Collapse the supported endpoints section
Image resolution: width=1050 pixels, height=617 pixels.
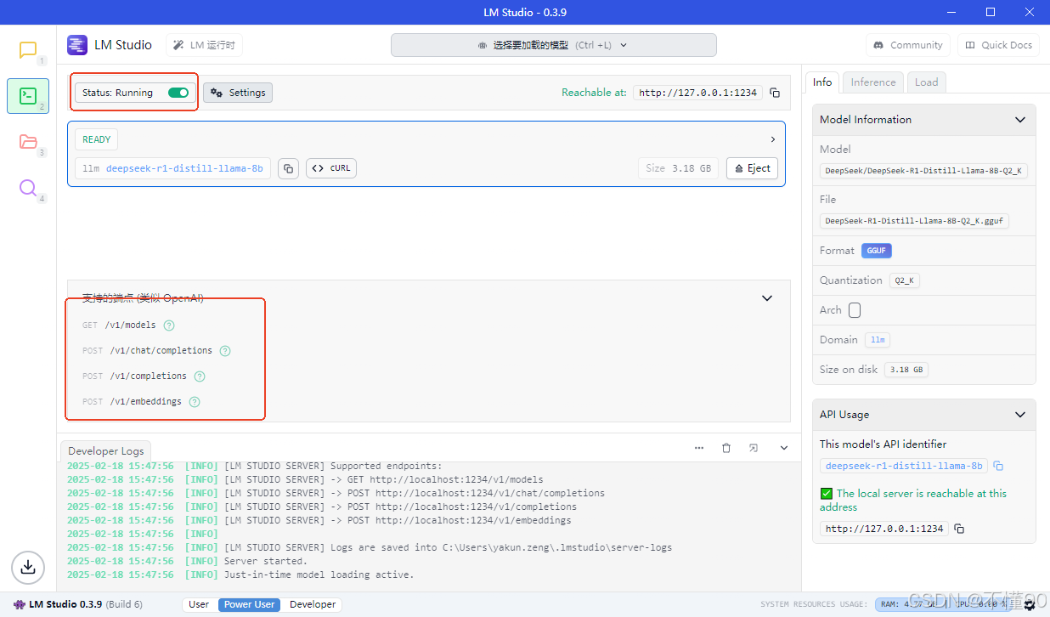pyautogui.click(x=766, y=298)
